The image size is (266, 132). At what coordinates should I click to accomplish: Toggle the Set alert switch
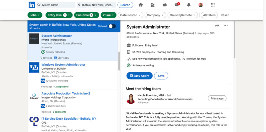112,26
